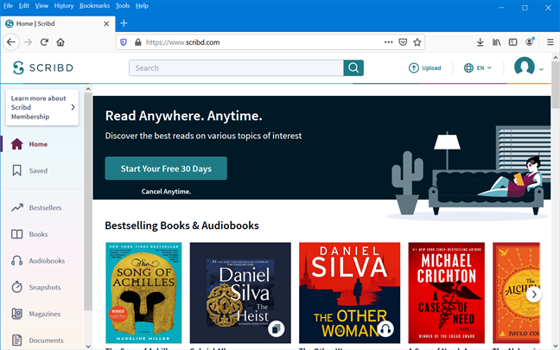Open the user profile avatar menu
The width and height of the screenshot is (560, 350).
529,67
